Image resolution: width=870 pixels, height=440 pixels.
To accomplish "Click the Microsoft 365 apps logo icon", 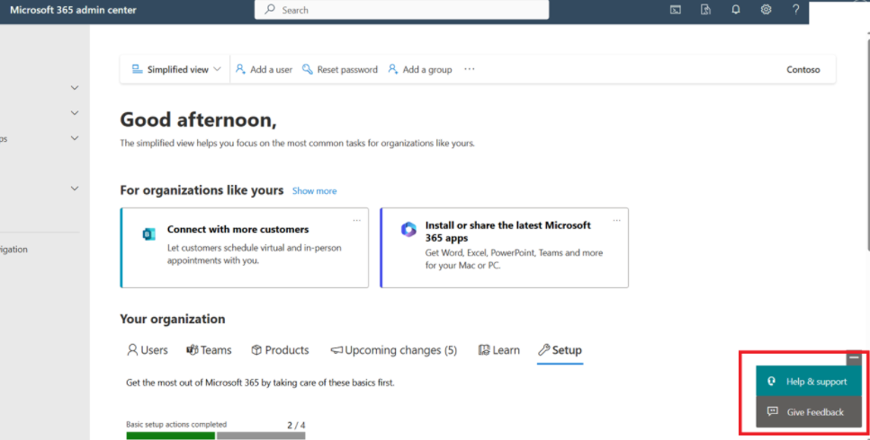I will pyautogui.click(x=409, y=229).
